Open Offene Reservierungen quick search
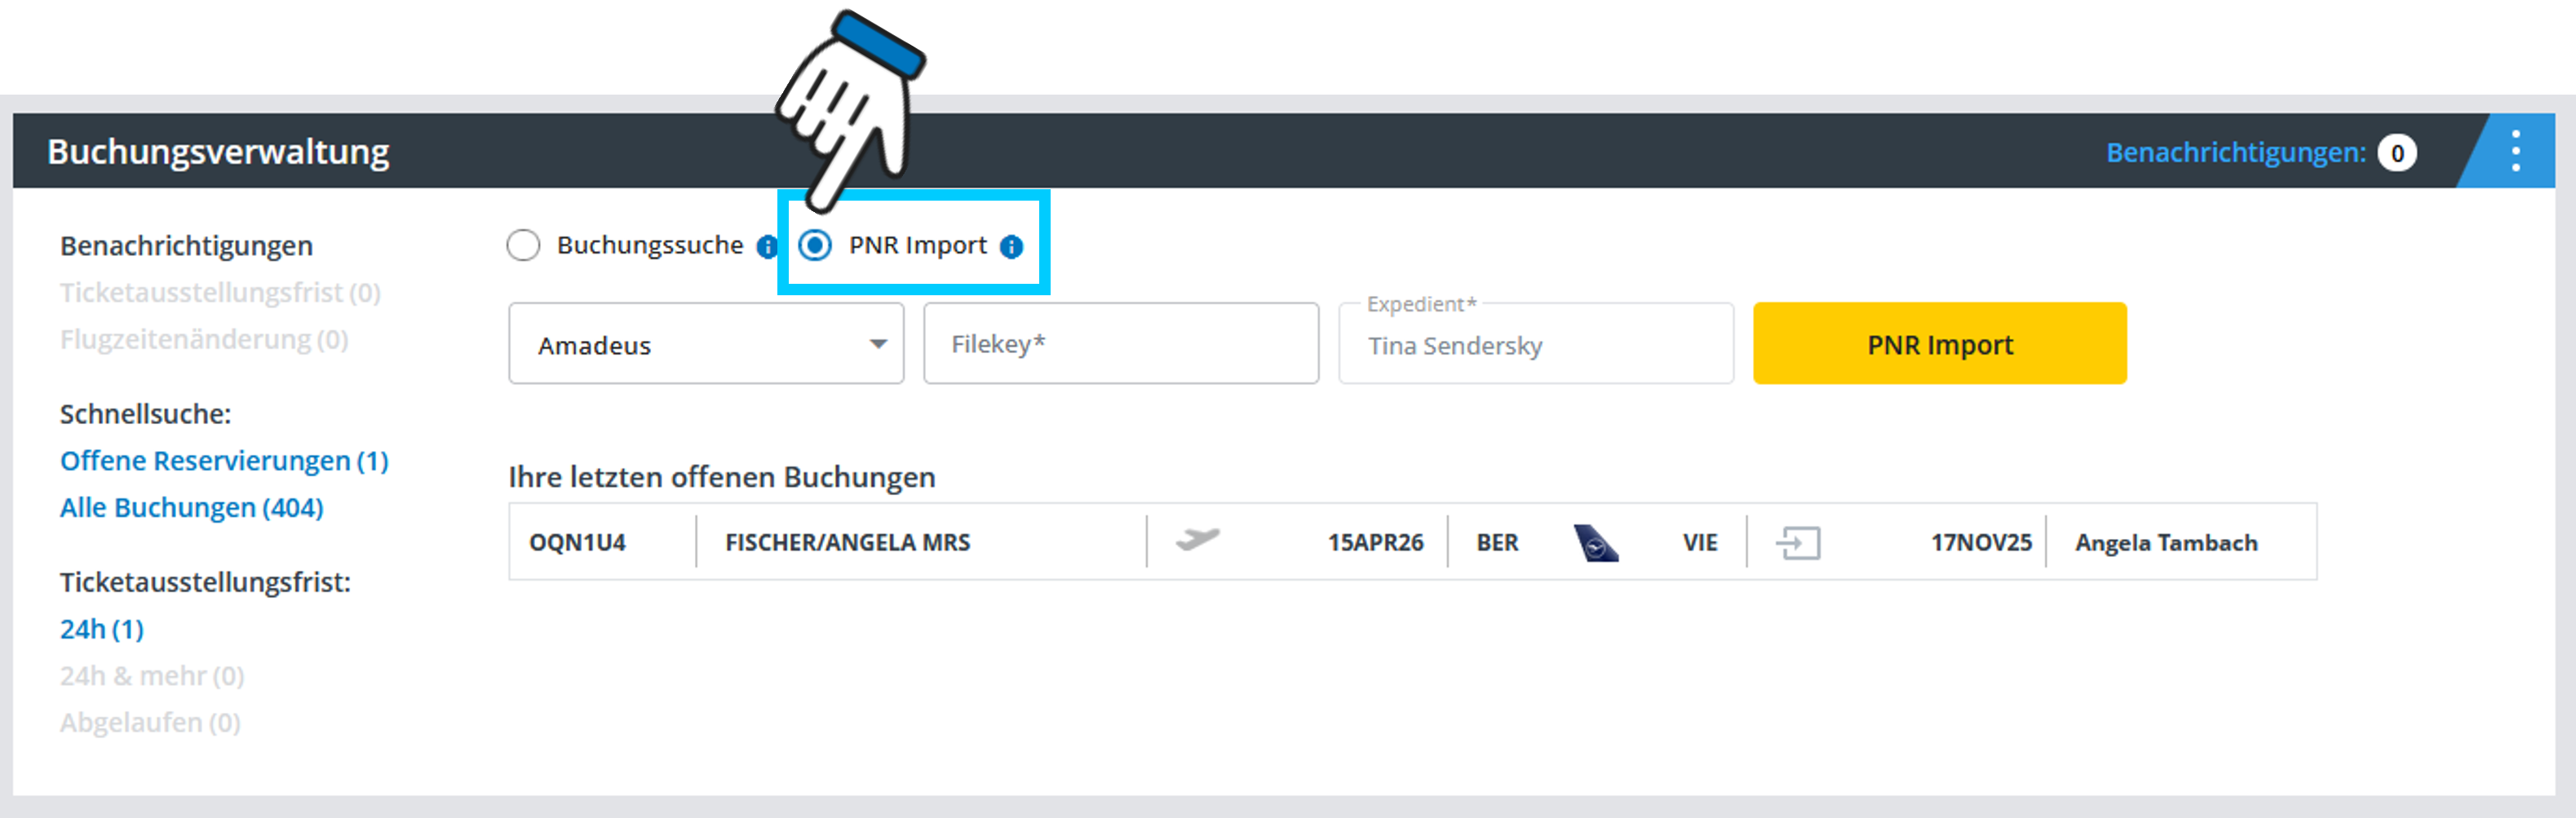The image size is (2576, 818). coord(224,461)
